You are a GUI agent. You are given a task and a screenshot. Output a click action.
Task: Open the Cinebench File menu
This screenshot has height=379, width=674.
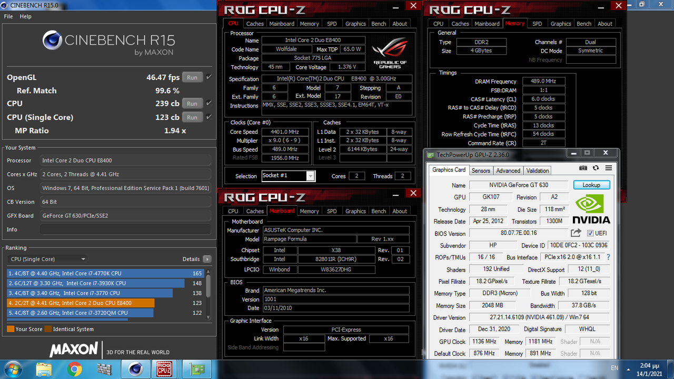click(x=8, y=16)
